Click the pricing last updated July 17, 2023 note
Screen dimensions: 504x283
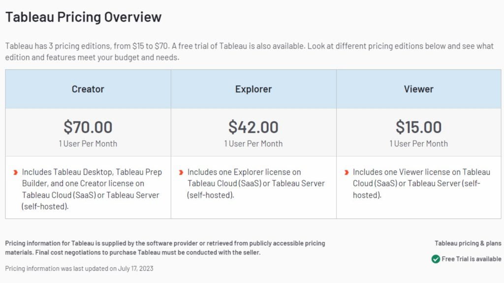click(79, 269)
